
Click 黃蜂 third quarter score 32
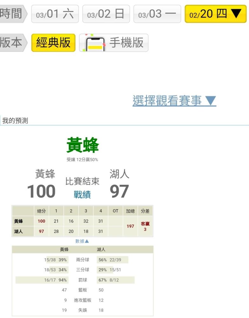tap(86, 221)
